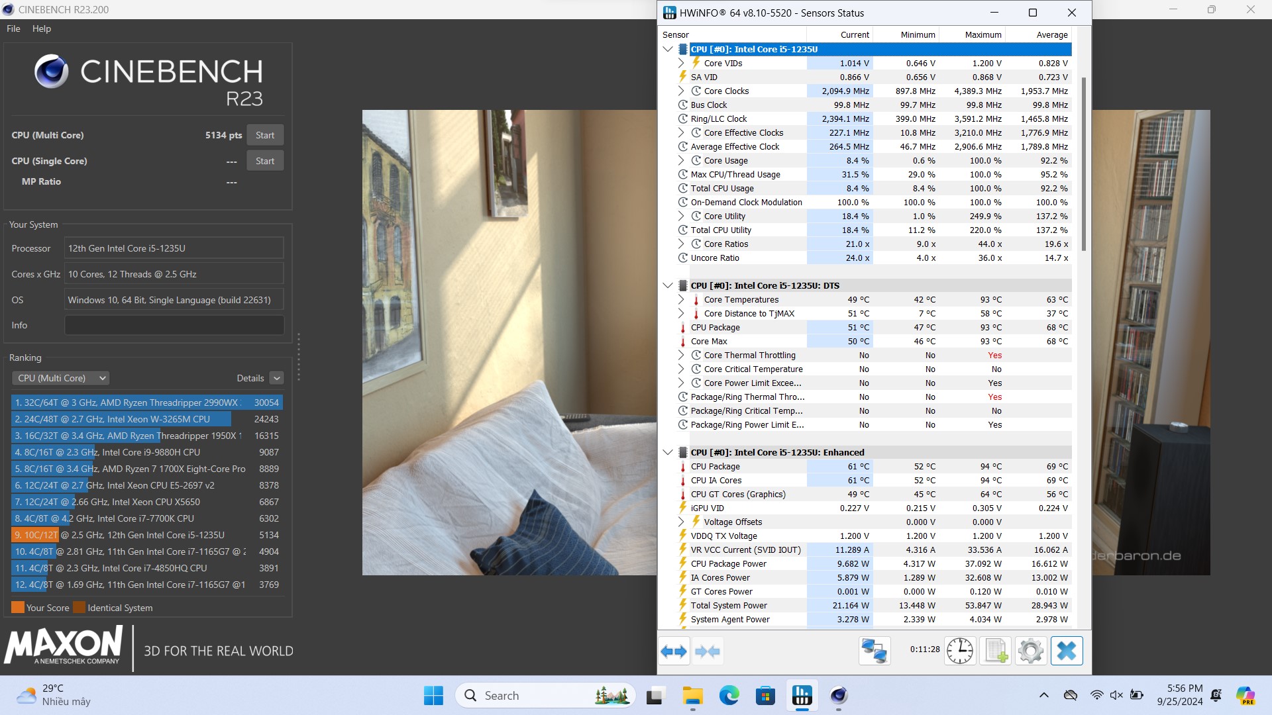Screen dimensions: 1272x715
Task: Show hidden tray icons chevron
Action: pyautogui.click(x=1044, y=695)
